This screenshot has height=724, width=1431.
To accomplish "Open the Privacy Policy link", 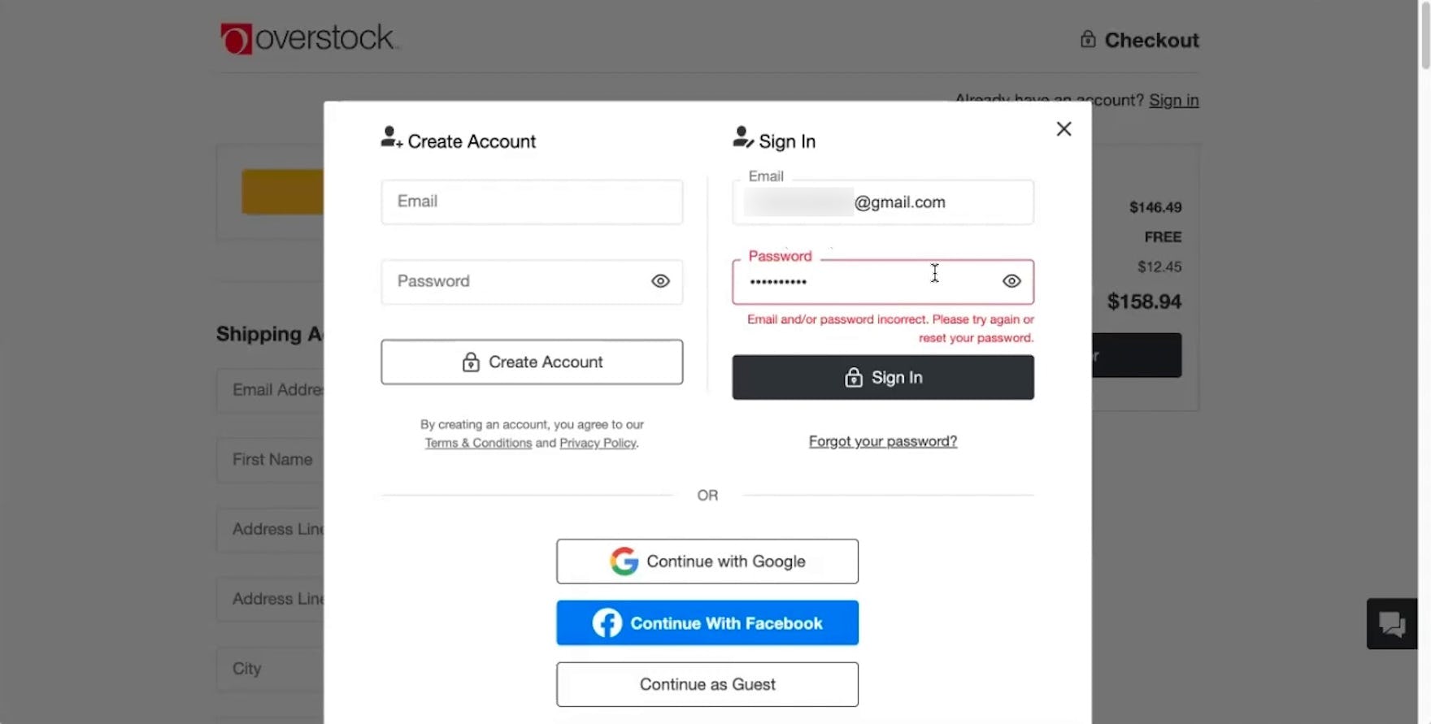I will [x=598, y=443].
